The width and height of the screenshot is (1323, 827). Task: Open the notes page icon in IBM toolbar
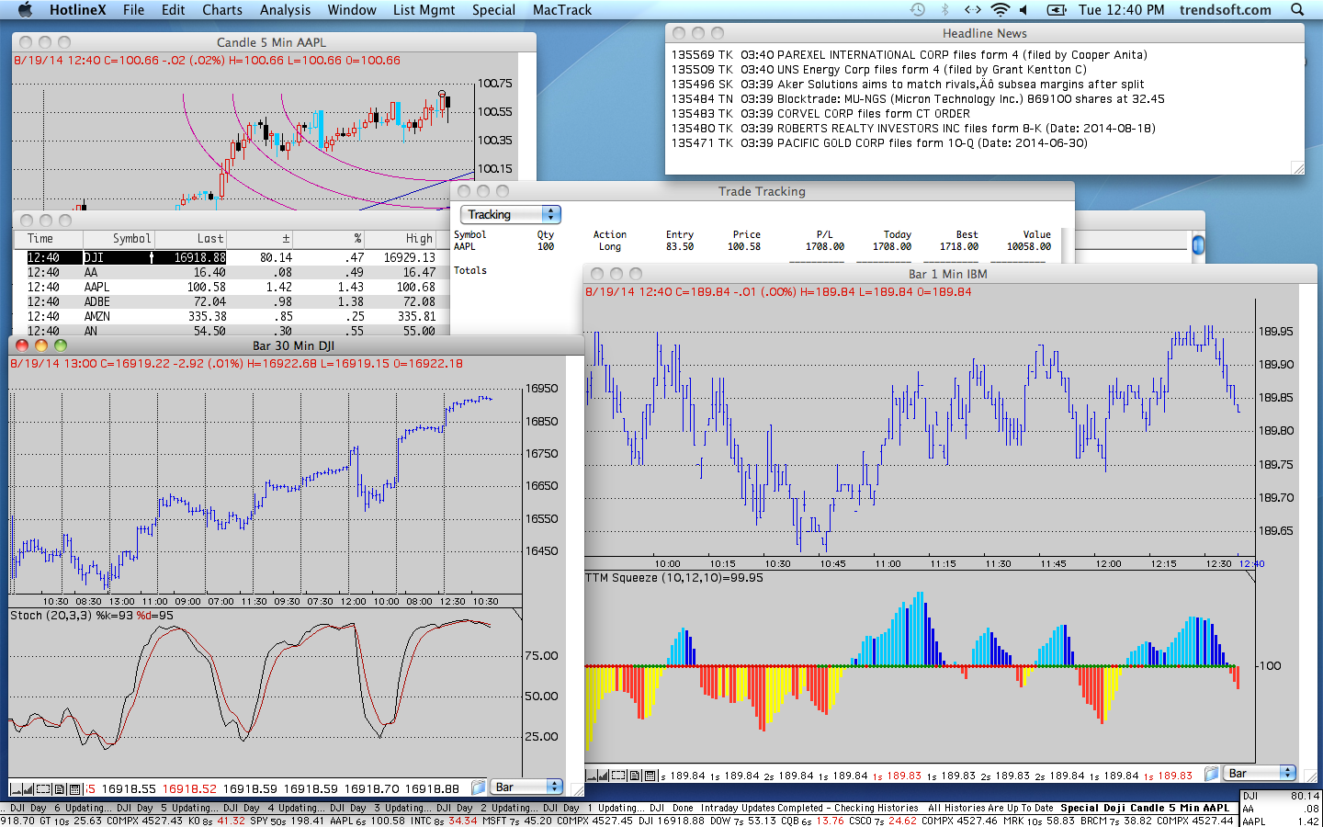(636, 776)
